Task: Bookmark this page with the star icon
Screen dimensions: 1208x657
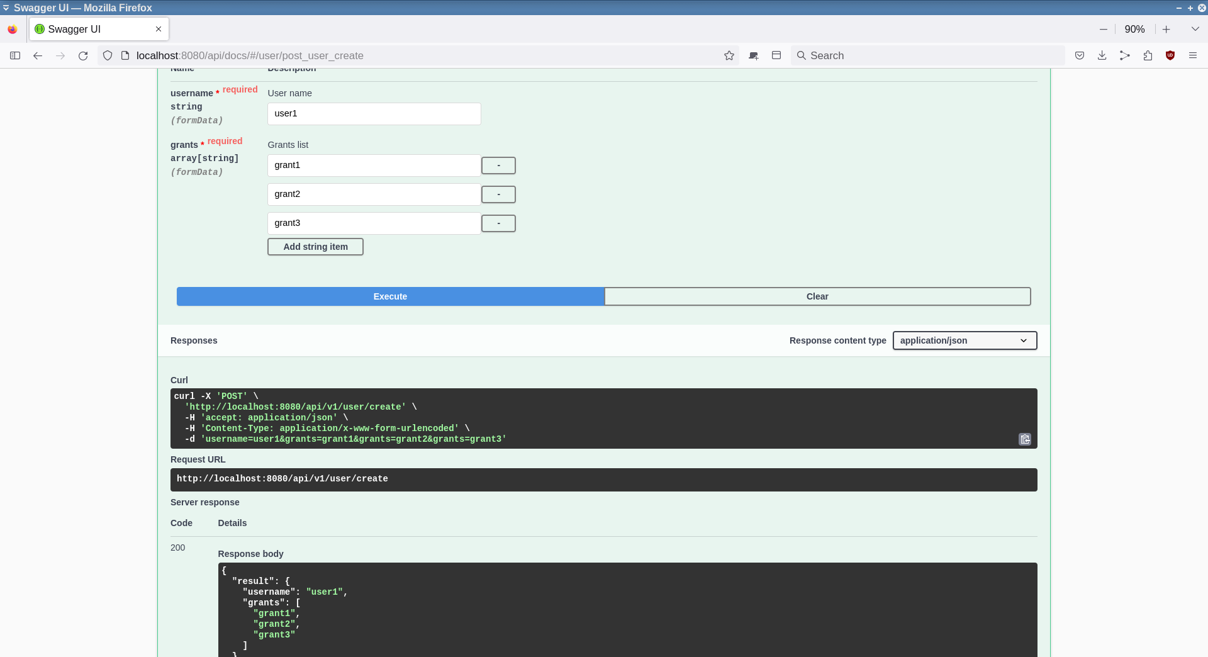Action: pos(729,55)
